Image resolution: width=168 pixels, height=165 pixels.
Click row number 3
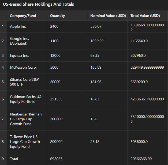point(3,55)
